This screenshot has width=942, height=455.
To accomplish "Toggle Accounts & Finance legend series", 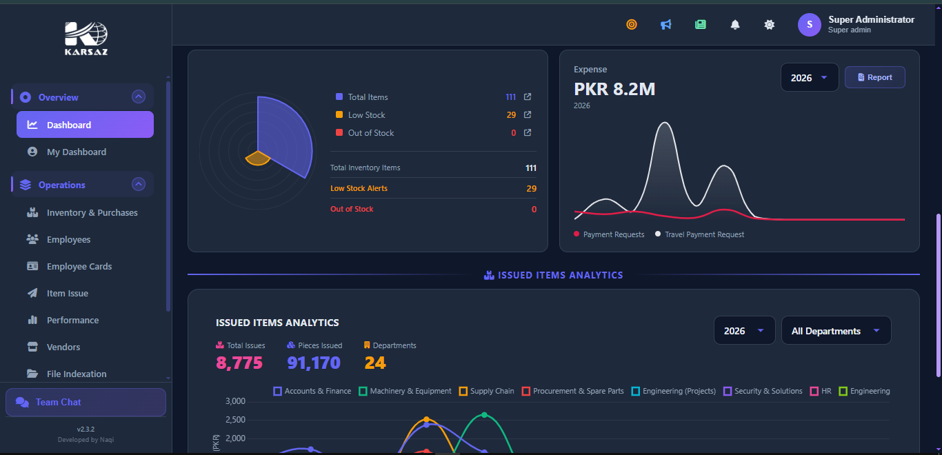I will tap(312, 391).
